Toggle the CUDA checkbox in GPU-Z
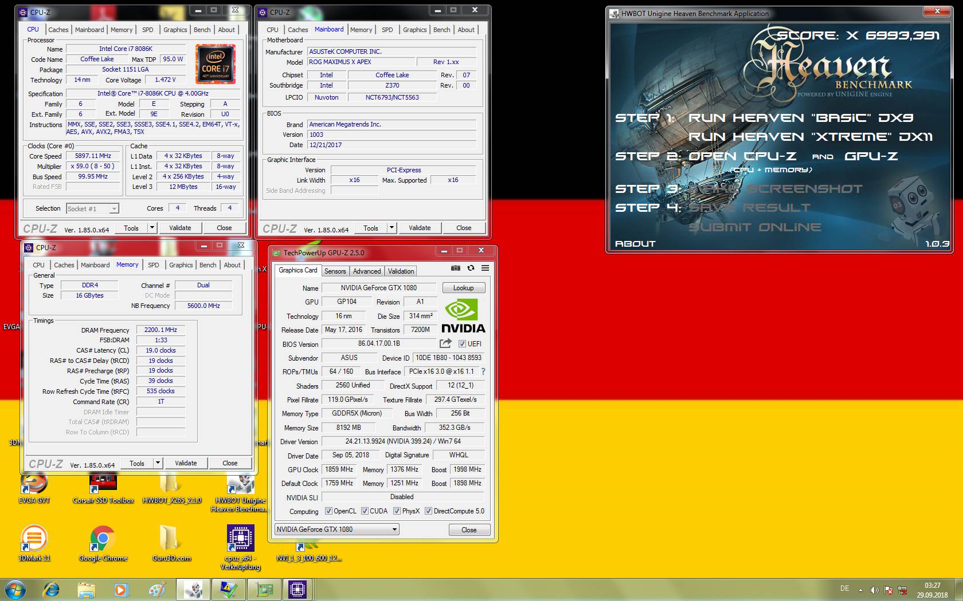Viewport: 963px width, 601px height. click(x=365, y=511)
